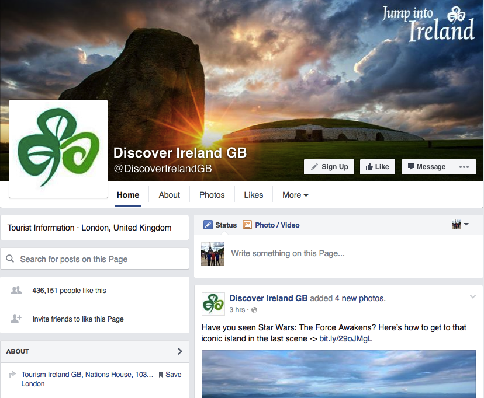
Task: Open the 4 new photos link
Action: [360, 298]
